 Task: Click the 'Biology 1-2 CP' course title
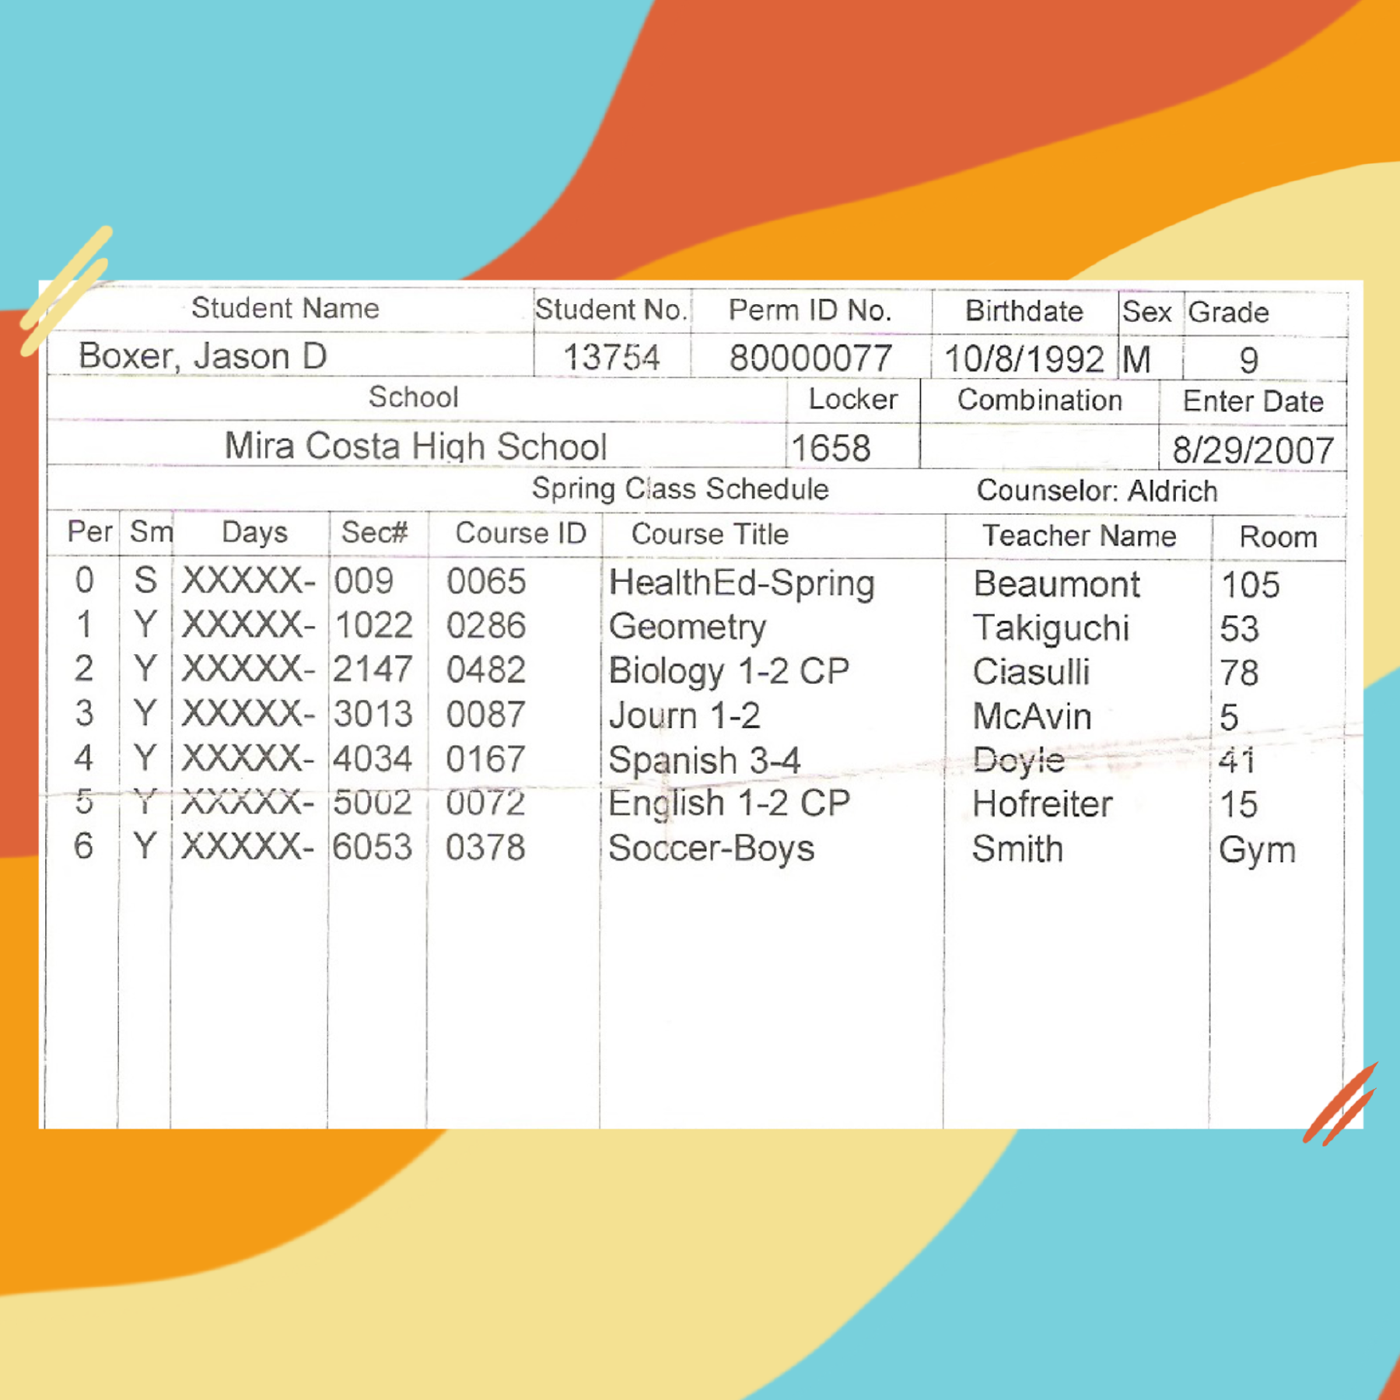(729, 671)
